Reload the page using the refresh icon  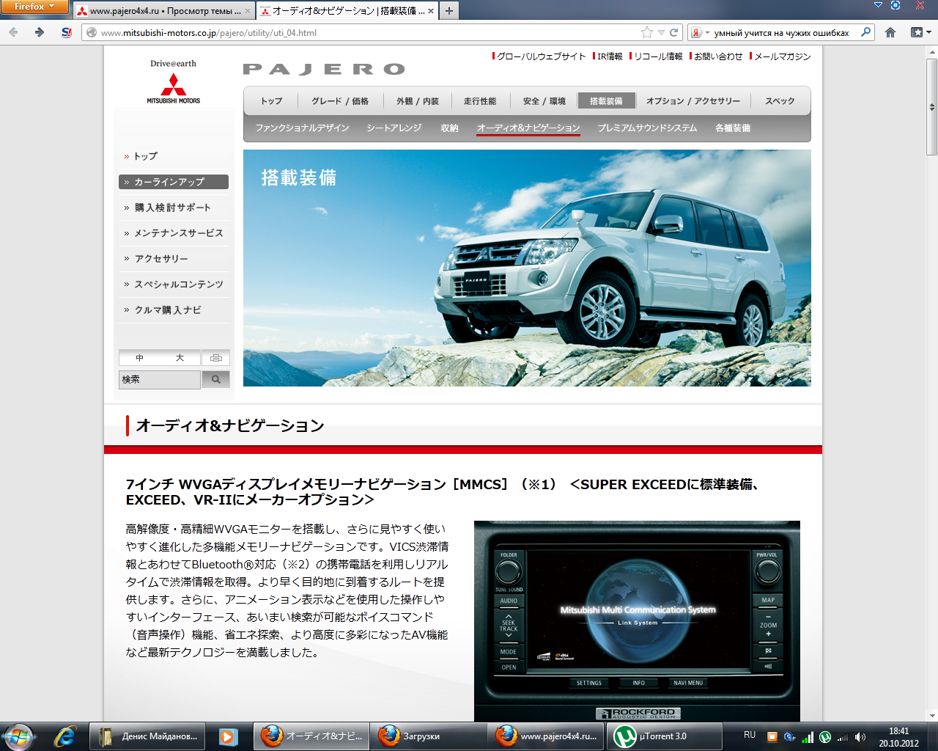(x=674, y=32)
